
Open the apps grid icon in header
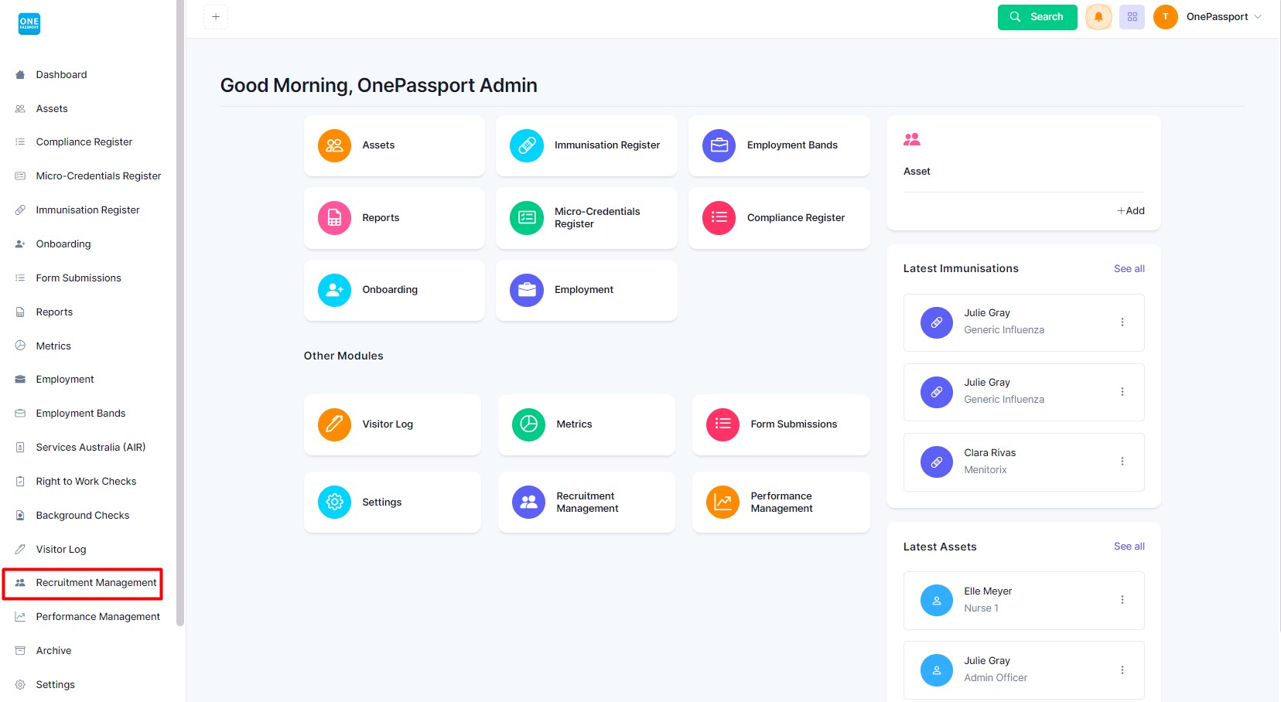tap(1132, 17)
